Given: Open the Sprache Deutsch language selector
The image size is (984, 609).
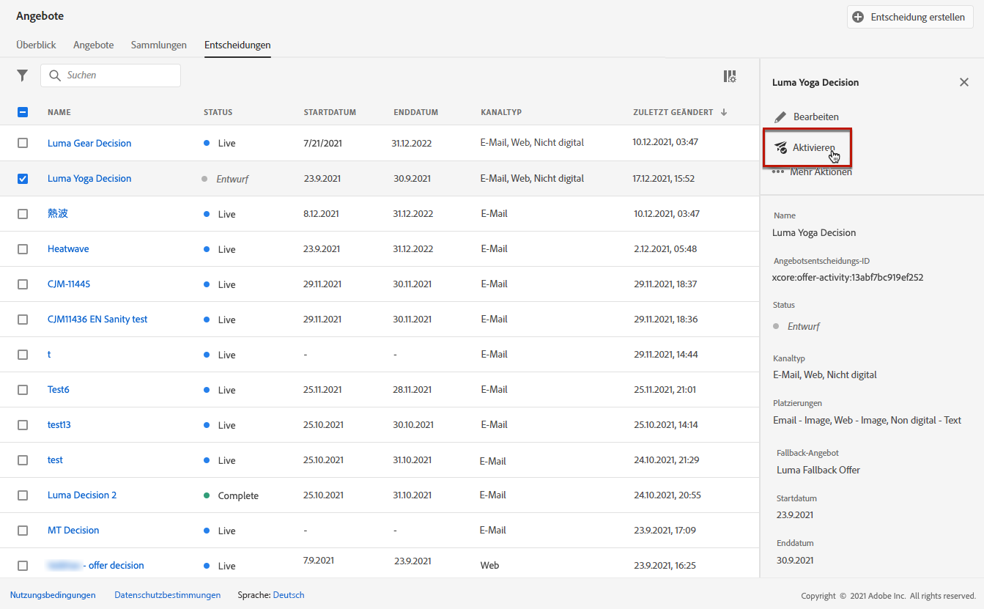Looking at the screenshot, I should pos(288,595).
